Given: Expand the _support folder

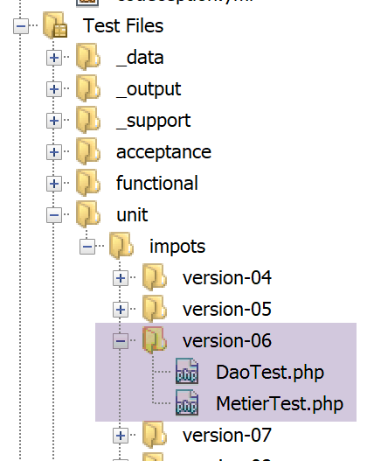Looking at the screenshot, I should click(54, 121).
